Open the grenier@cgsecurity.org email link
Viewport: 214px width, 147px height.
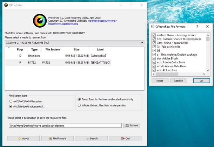(x=102, y=21)
